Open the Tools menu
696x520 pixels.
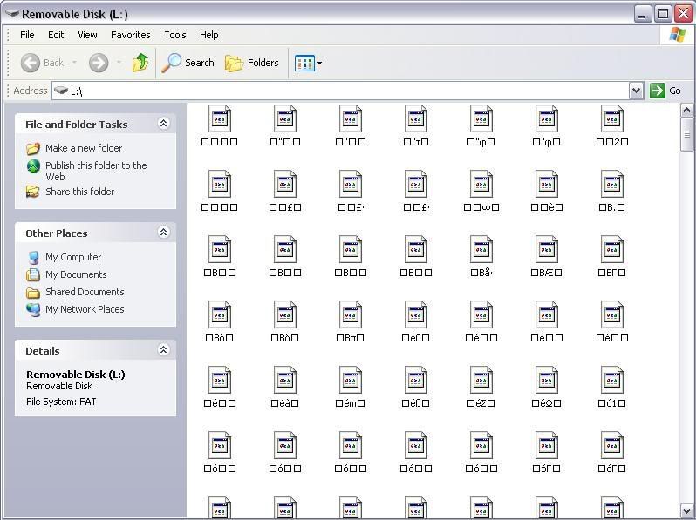coord(175,35)
